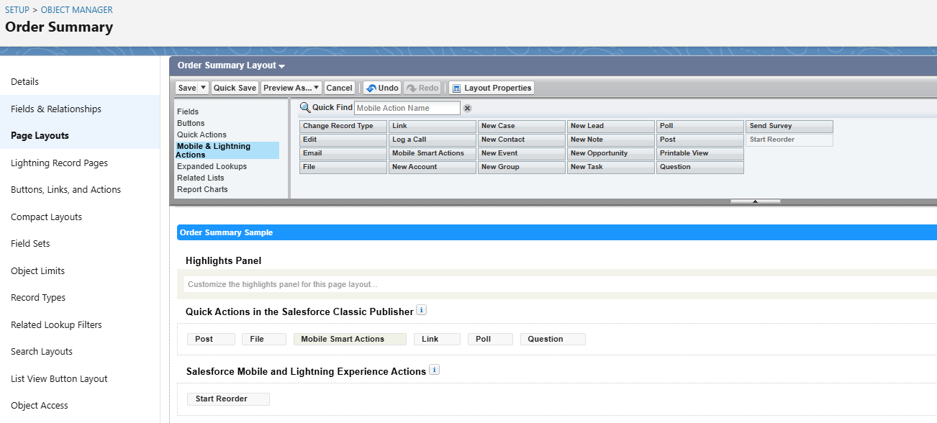Click the Redo toolbar button
The image size is (937, 423).
pyautogui.click(x=422, y=88)
